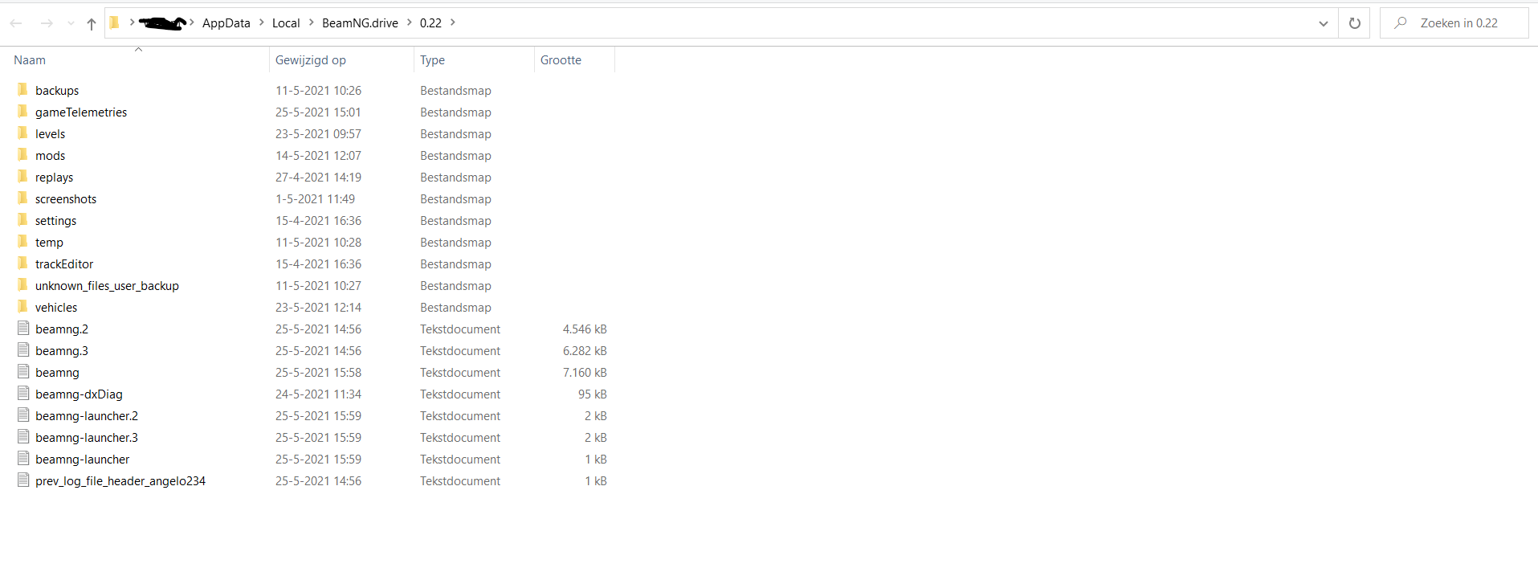Screen dimensions: 1538x576
Task: Click the folder name vehicles
Action: [x=56, y=308]
